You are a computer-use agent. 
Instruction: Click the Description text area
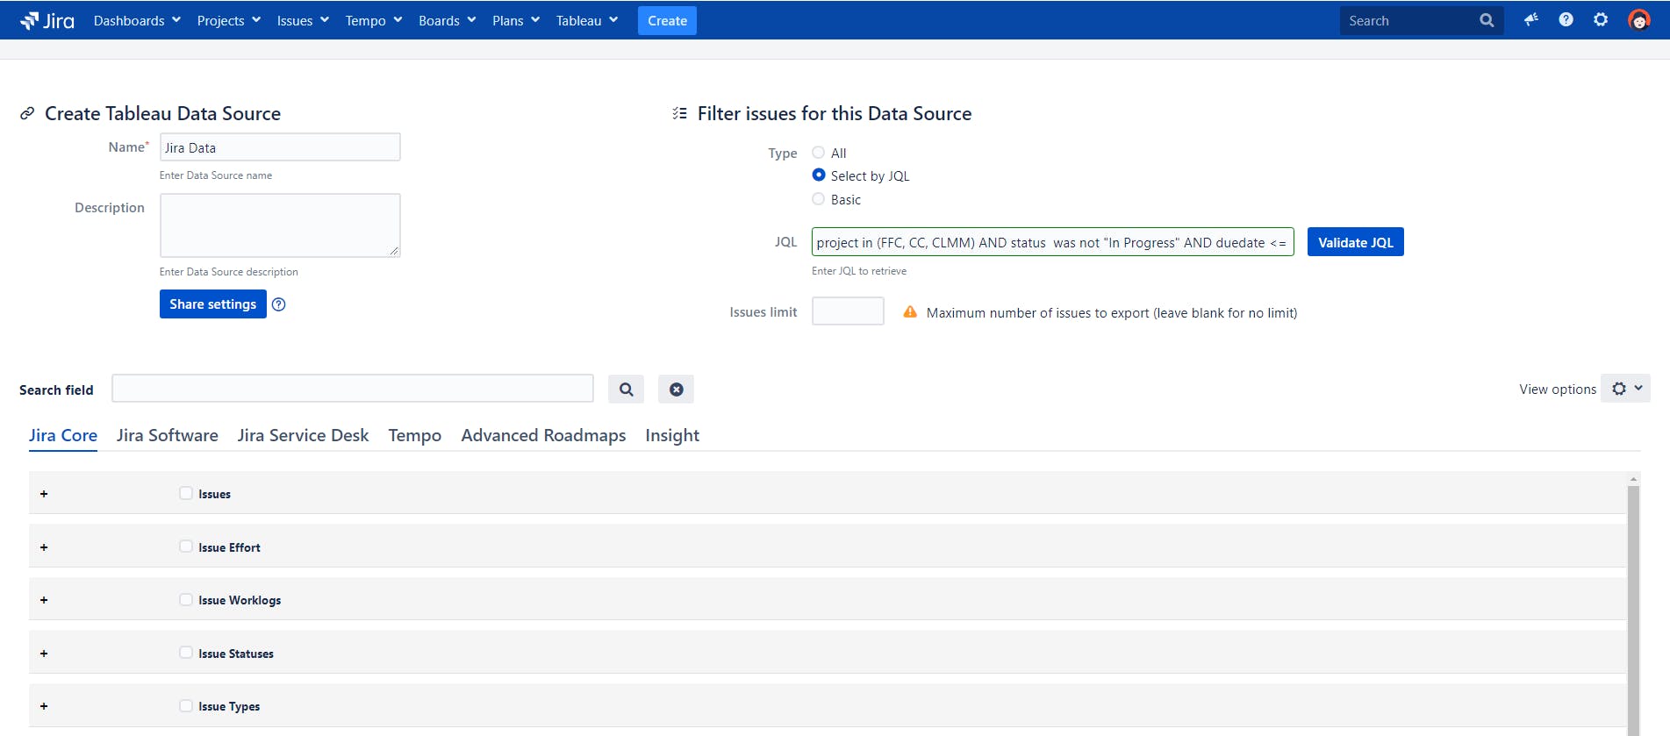click(280, 225)
